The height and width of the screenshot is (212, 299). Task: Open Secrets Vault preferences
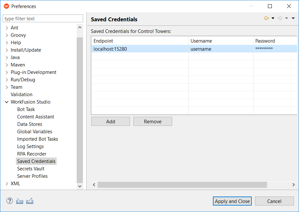coord(31,169)
